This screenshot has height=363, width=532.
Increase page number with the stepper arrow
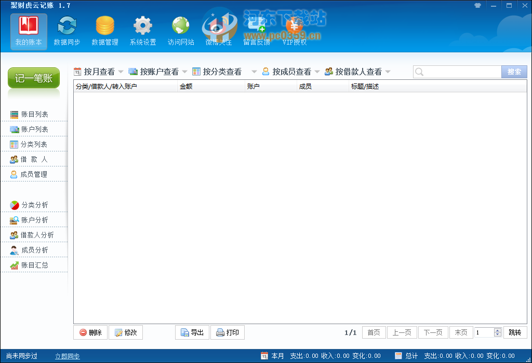click(x=499, y=330)
